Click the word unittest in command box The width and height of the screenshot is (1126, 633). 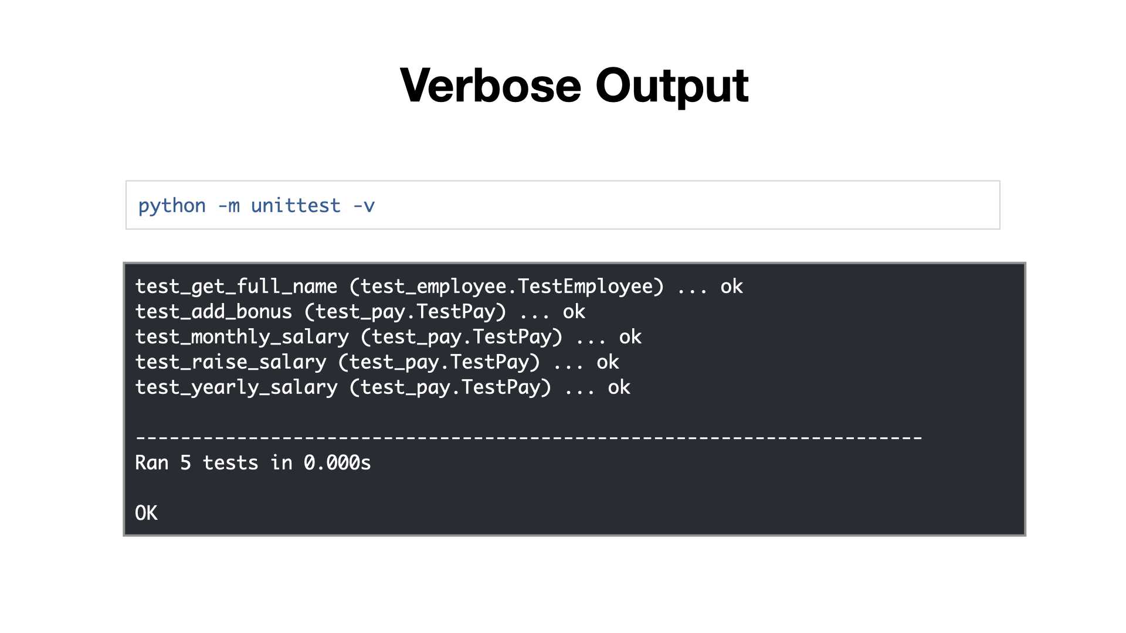point(296,206)
